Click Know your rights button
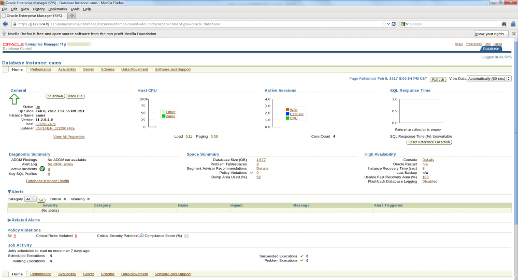518x280 pixels. [491, 34]
